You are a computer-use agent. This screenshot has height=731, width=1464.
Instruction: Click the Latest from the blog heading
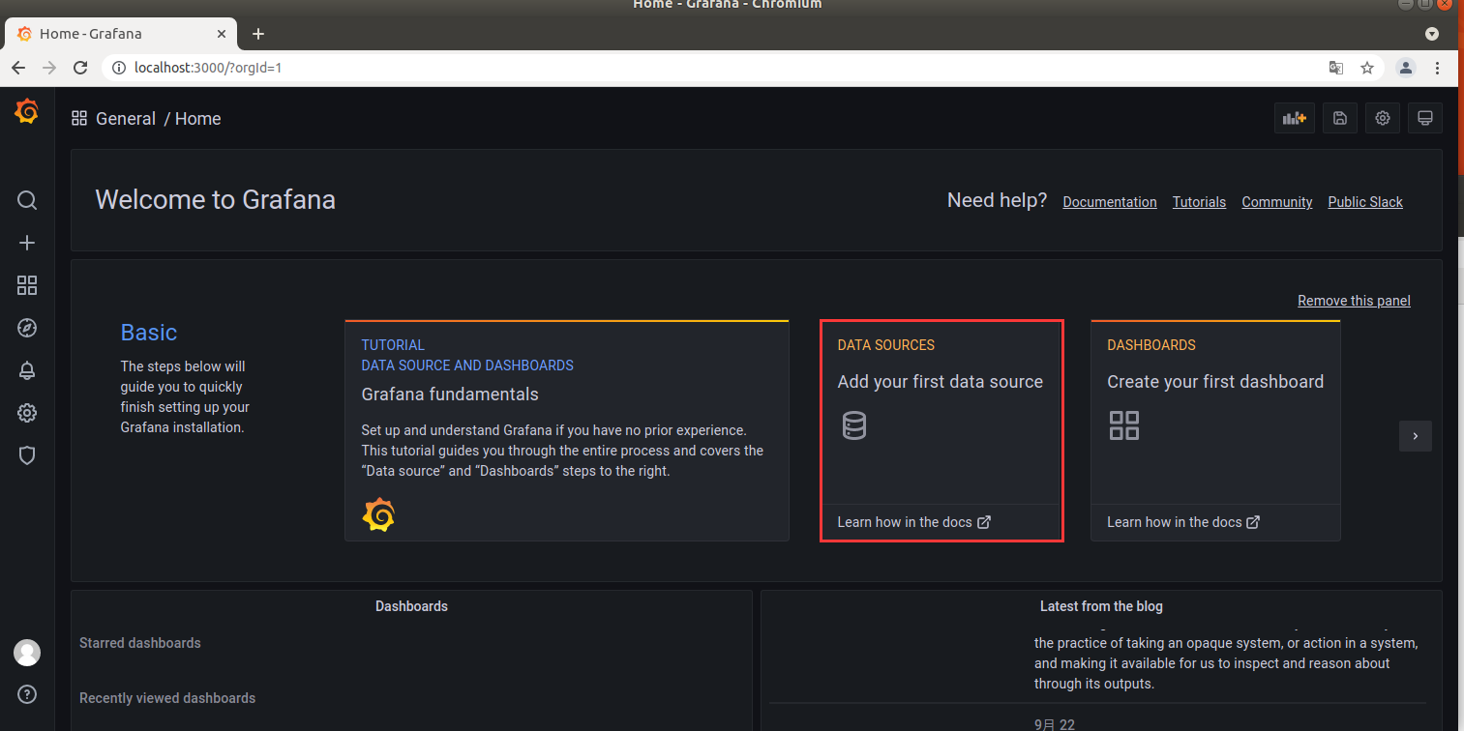point(1101,606)
